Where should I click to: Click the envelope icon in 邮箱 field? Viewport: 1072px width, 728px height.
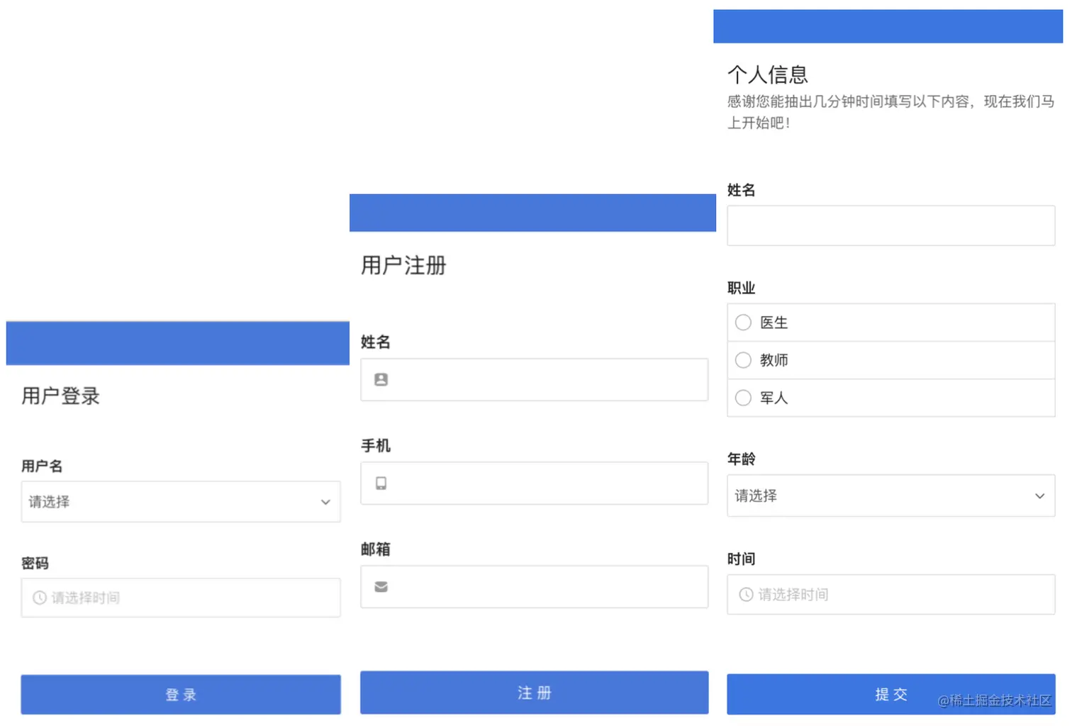(x=381, y=587)
